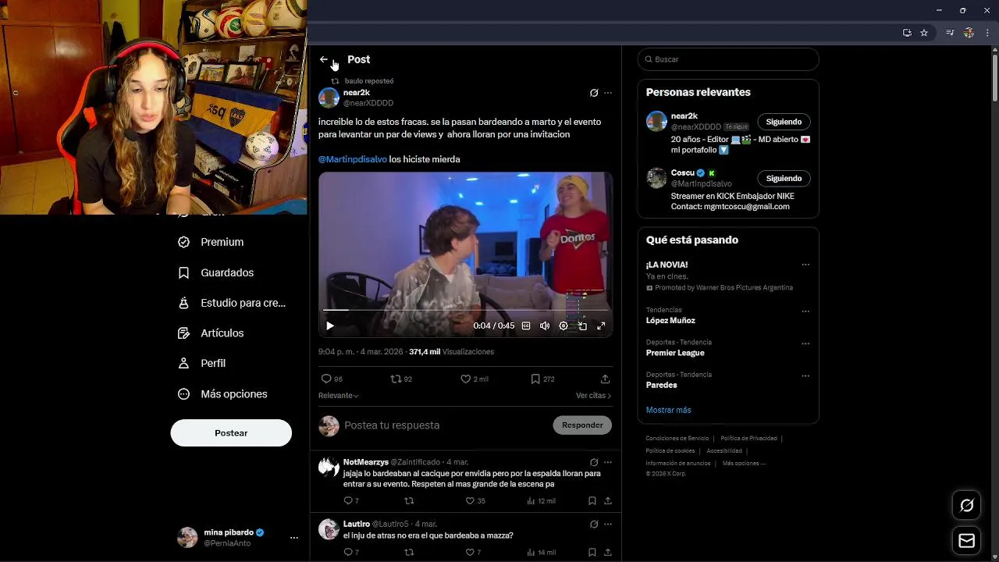Mute the video volume
The width and height of the screenshot is (999, 562).
tap(545, 325)
